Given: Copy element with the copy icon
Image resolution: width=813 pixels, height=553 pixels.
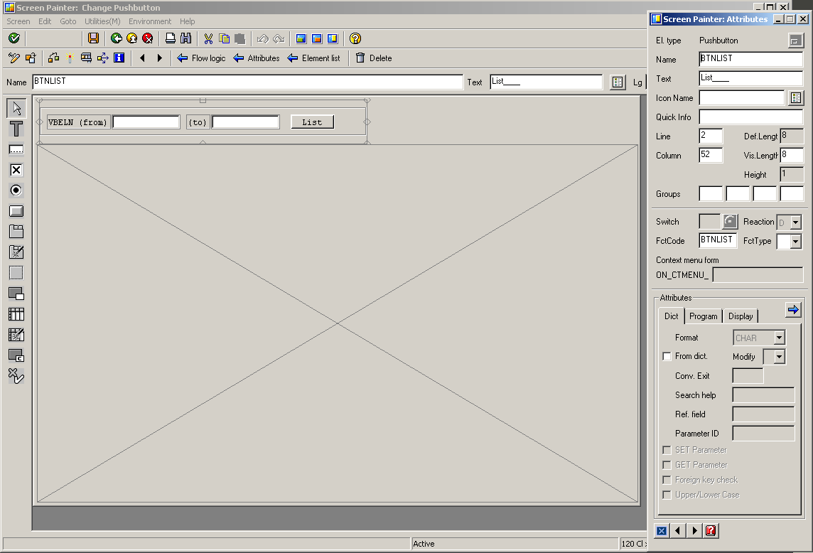Looking at the screenshot, I should (224, 38).
